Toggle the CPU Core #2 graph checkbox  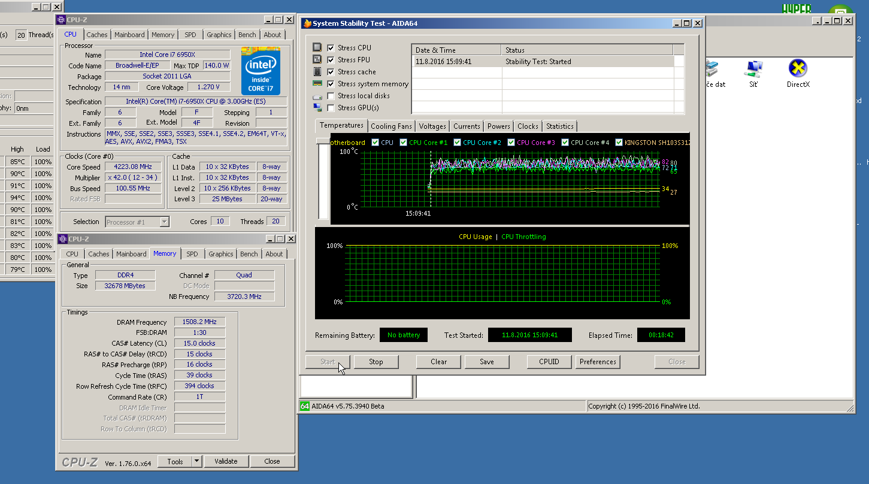458,143
